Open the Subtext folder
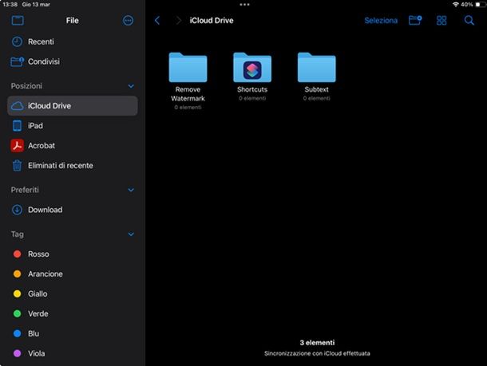 (x=316, y=67)
